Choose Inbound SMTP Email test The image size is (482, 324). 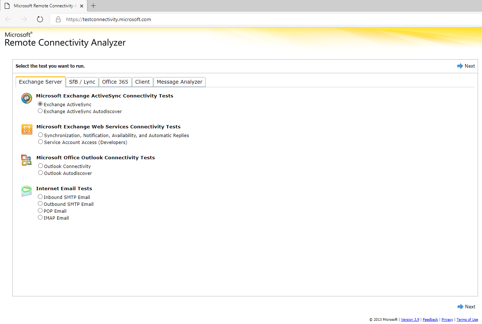40,197
